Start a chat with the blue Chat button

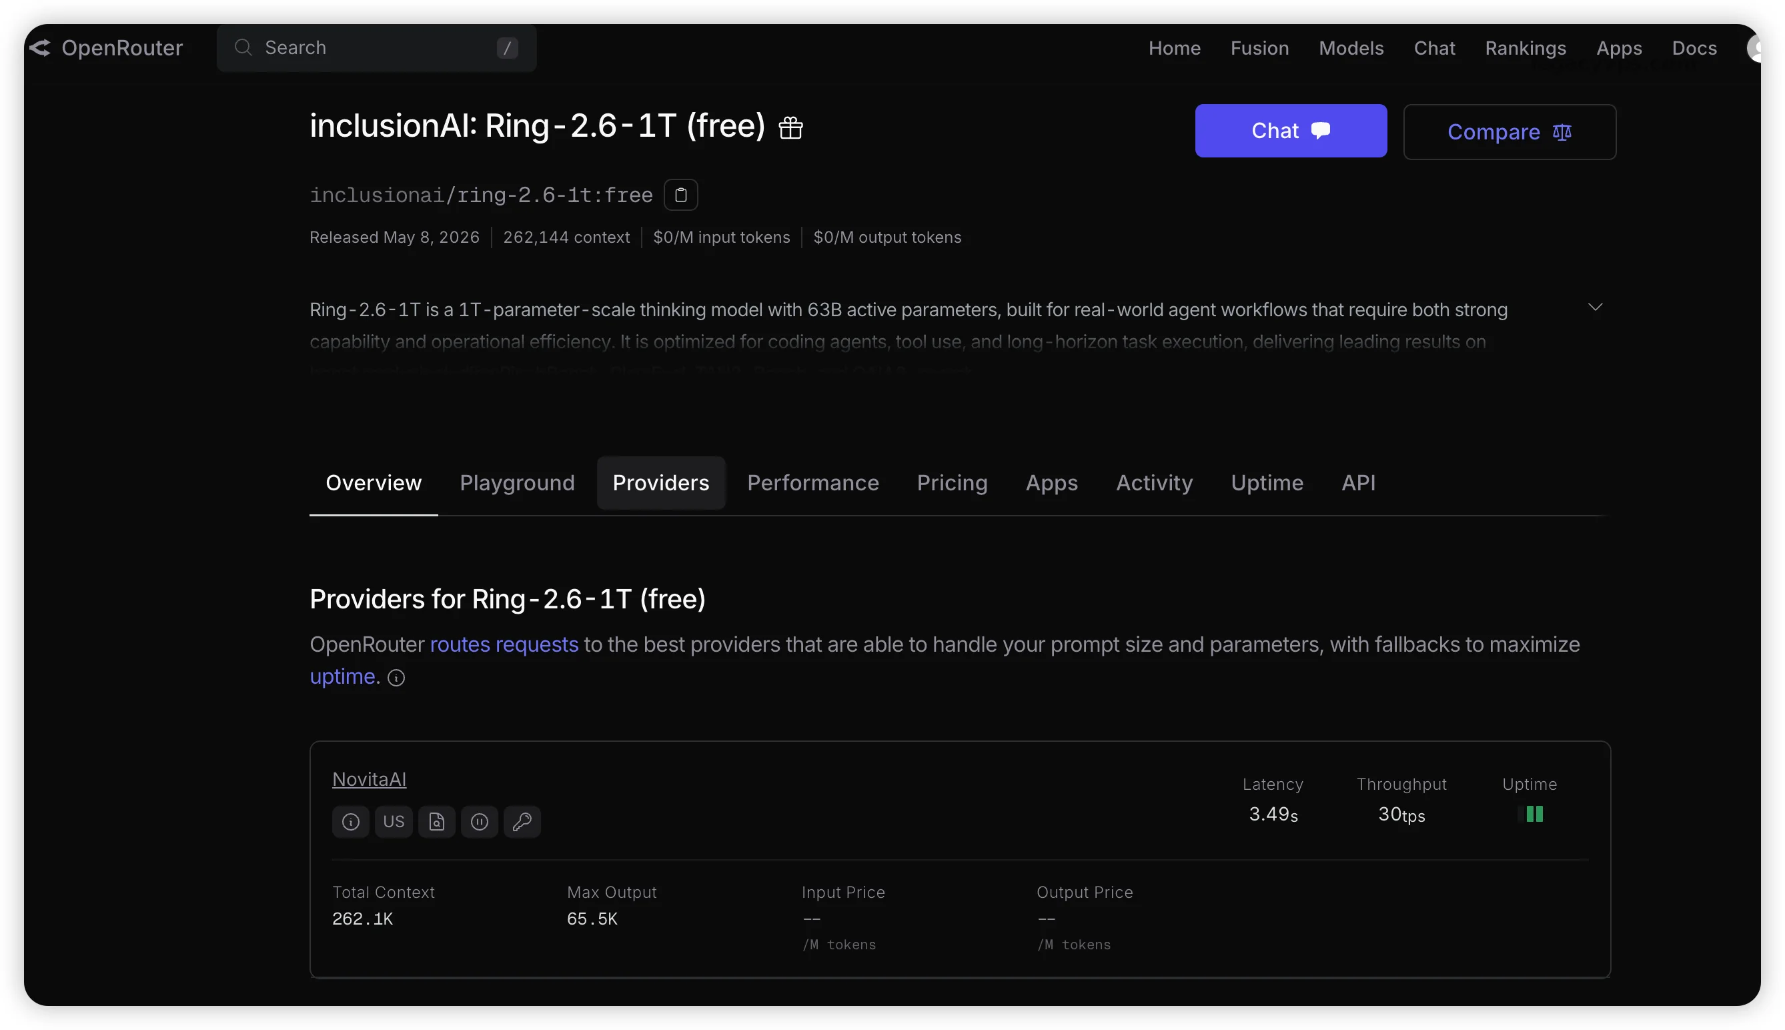click(x=1291, y=131)
